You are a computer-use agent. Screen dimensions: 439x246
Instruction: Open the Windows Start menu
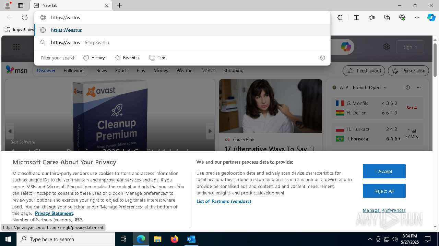(x=8, y=239)
